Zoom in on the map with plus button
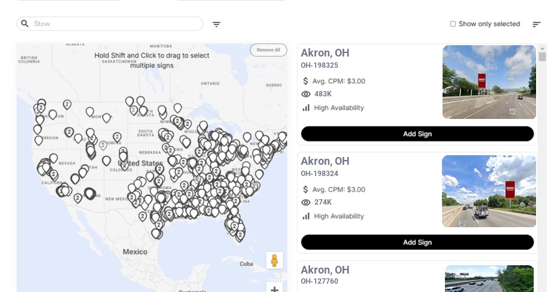 [x=274, y=289]
